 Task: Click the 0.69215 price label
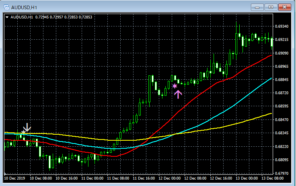(x=282, y=40)
